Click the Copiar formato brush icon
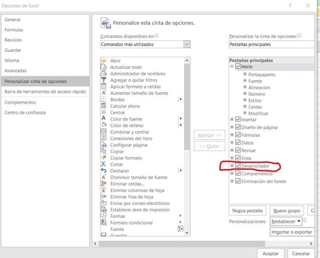 point(103,158)
